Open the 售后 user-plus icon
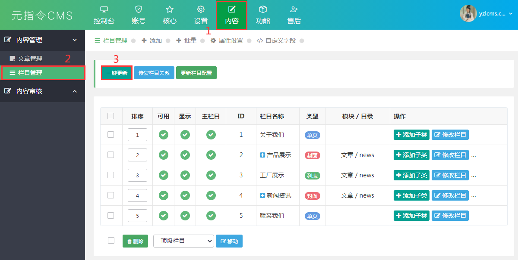Viewport: 518px width, 260px height. (x=294, y=9)
